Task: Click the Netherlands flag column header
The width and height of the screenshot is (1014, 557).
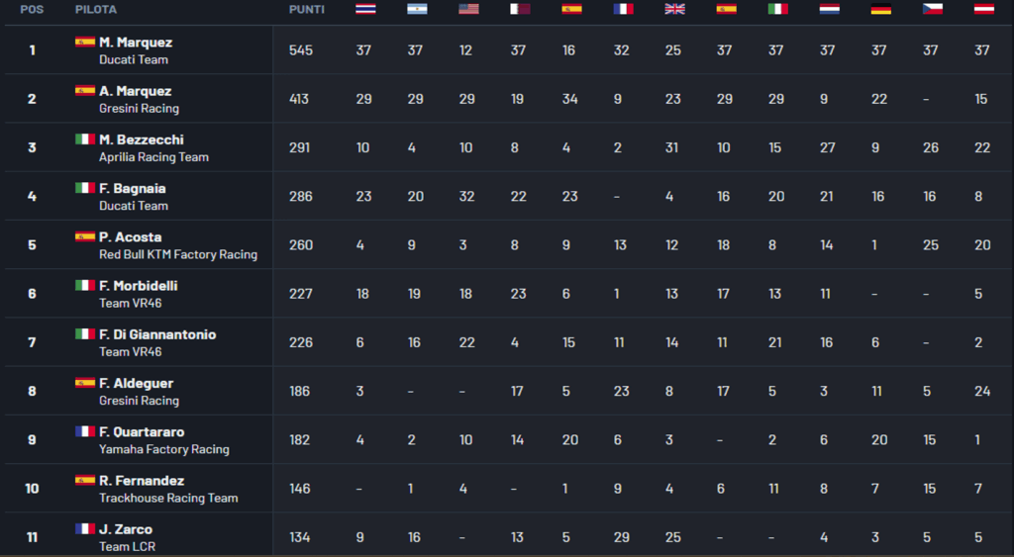Action: [x=829, y=9]
